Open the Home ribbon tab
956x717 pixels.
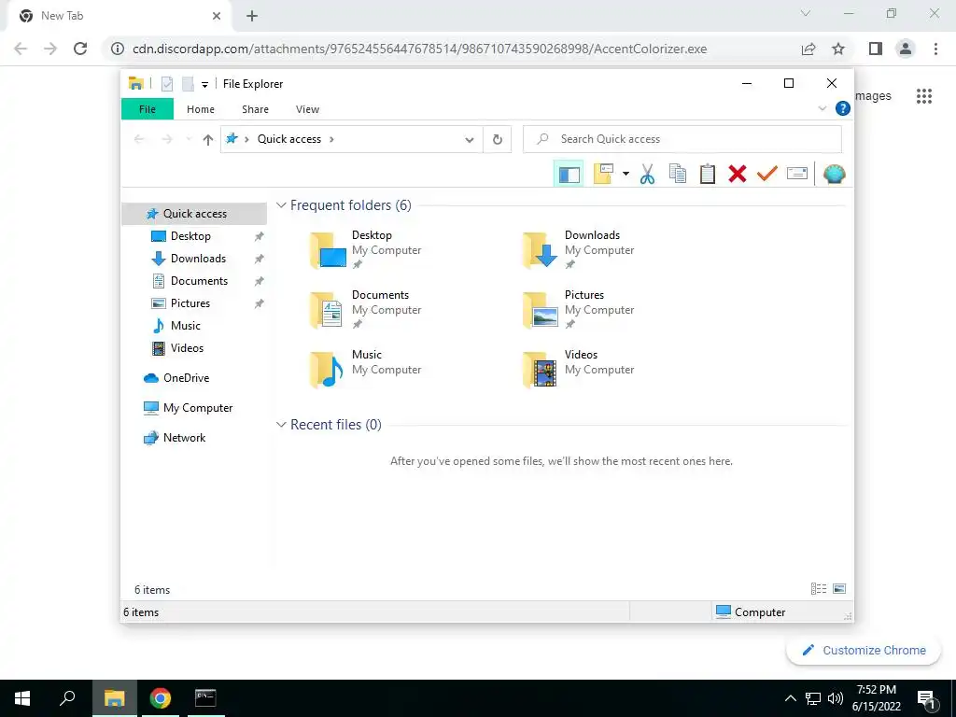pos(201,109)
